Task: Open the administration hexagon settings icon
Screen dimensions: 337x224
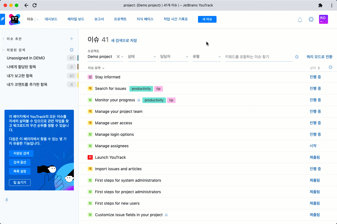Action: [x=311, y=19]
